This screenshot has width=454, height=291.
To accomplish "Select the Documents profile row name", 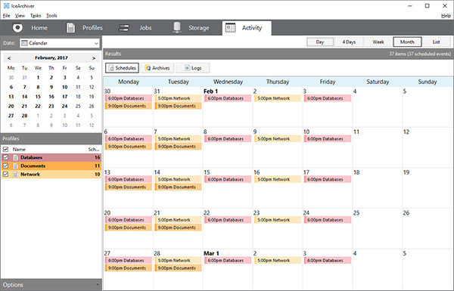I will [x=33, y=166].
